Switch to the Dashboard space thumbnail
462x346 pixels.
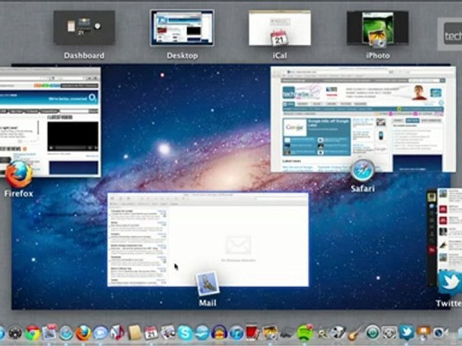click(x=84, y=28)
